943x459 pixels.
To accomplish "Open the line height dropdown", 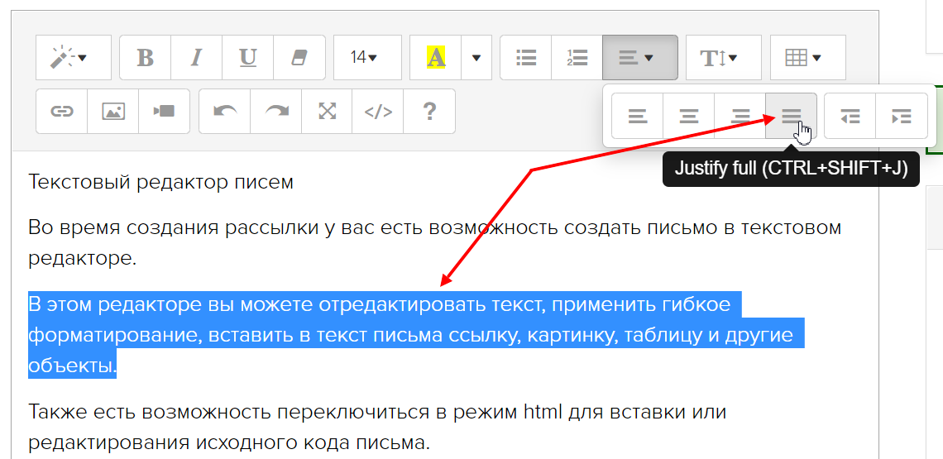I will point(723,57).
